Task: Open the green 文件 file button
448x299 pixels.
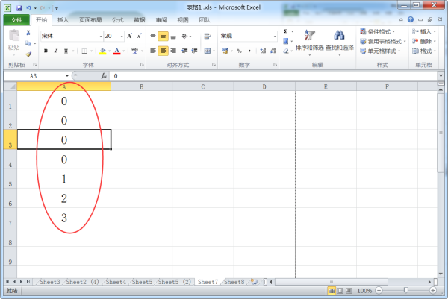Action: pyautogui.click(x=16, y=20)
